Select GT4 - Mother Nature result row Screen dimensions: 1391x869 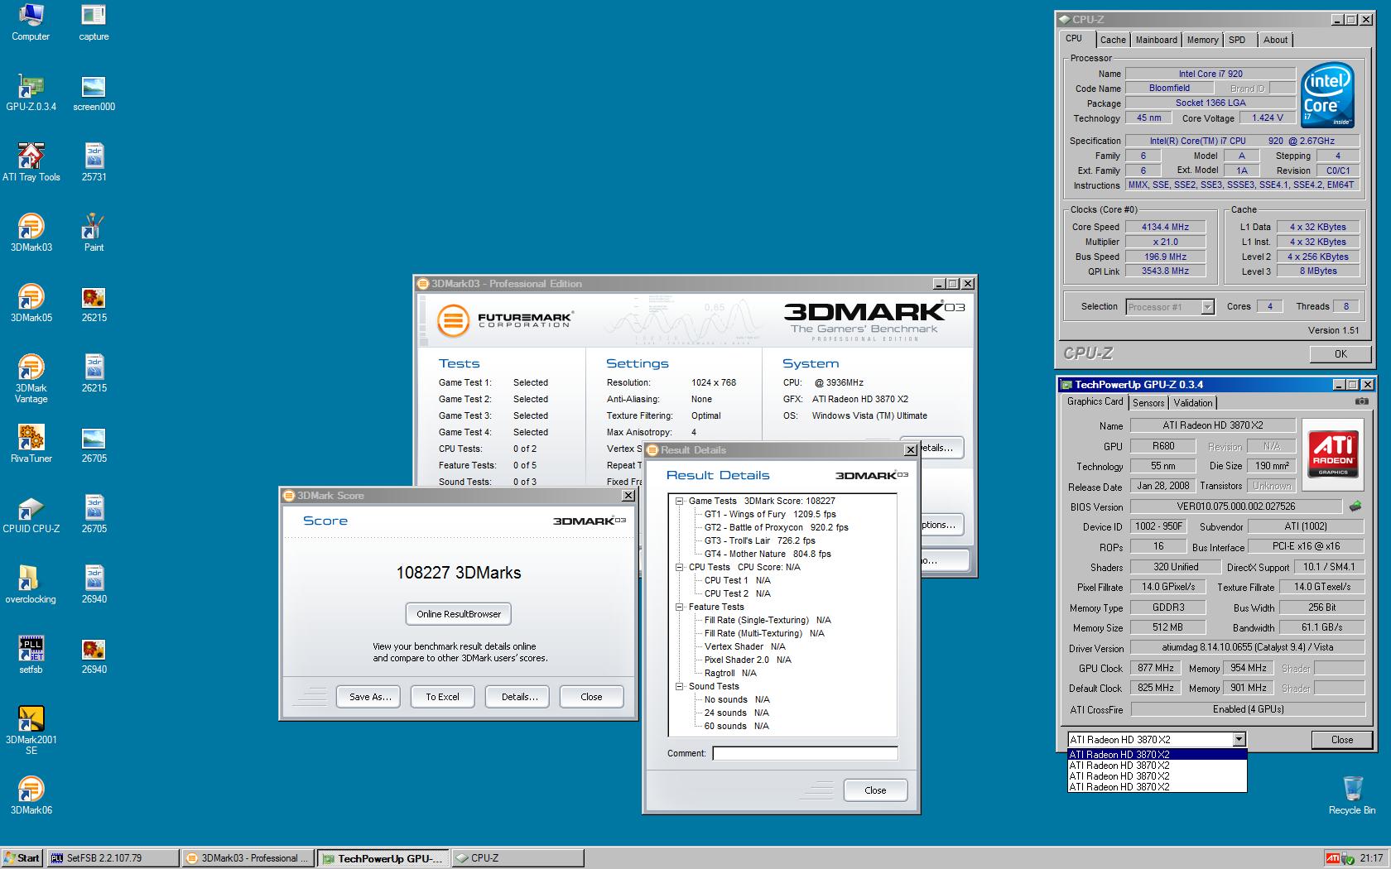pyautogui.click(x=768, y=554)
